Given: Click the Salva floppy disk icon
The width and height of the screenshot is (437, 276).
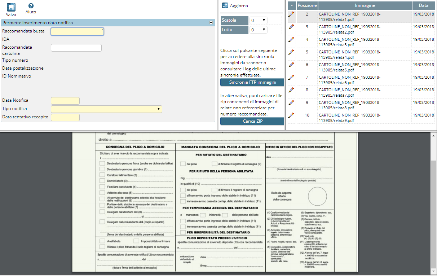Looking at the screenshot, I should tap(11, 7).
